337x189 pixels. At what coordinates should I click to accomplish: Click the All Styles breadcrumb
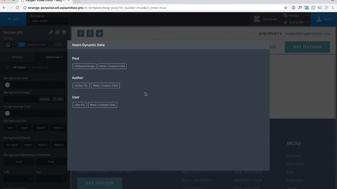(19, 67)
